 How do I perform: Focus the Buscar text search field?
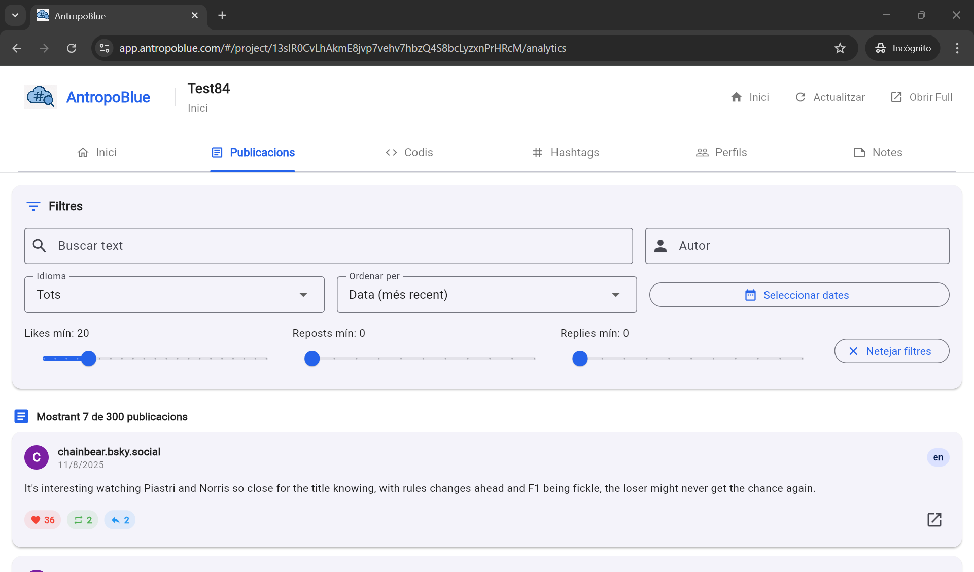pyautogui.click(x=328, y=246)
